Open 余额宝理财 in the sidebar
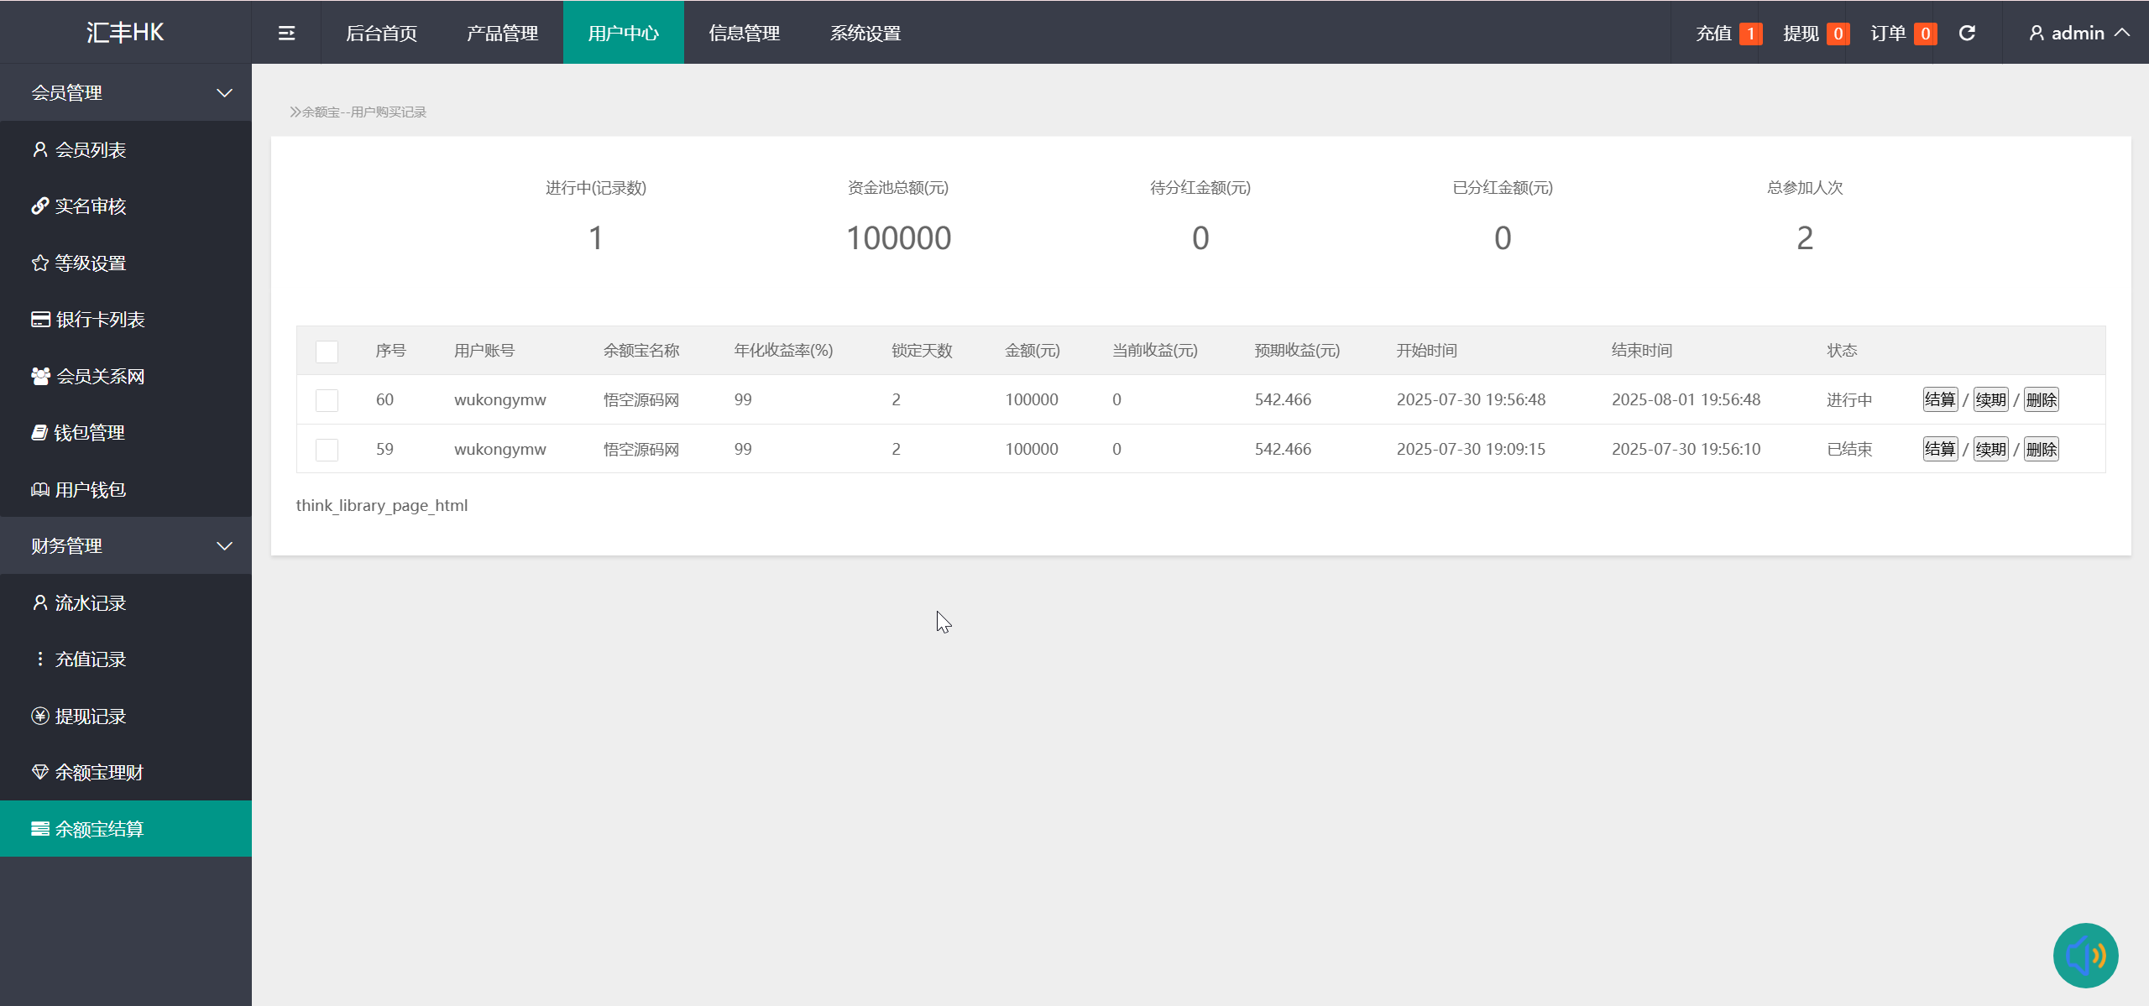The image size is (2149, 1006). (x=98, y=773)
